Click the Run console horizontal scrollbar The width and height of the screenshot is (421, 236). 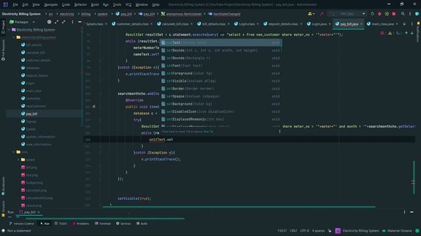coord(105,218)
